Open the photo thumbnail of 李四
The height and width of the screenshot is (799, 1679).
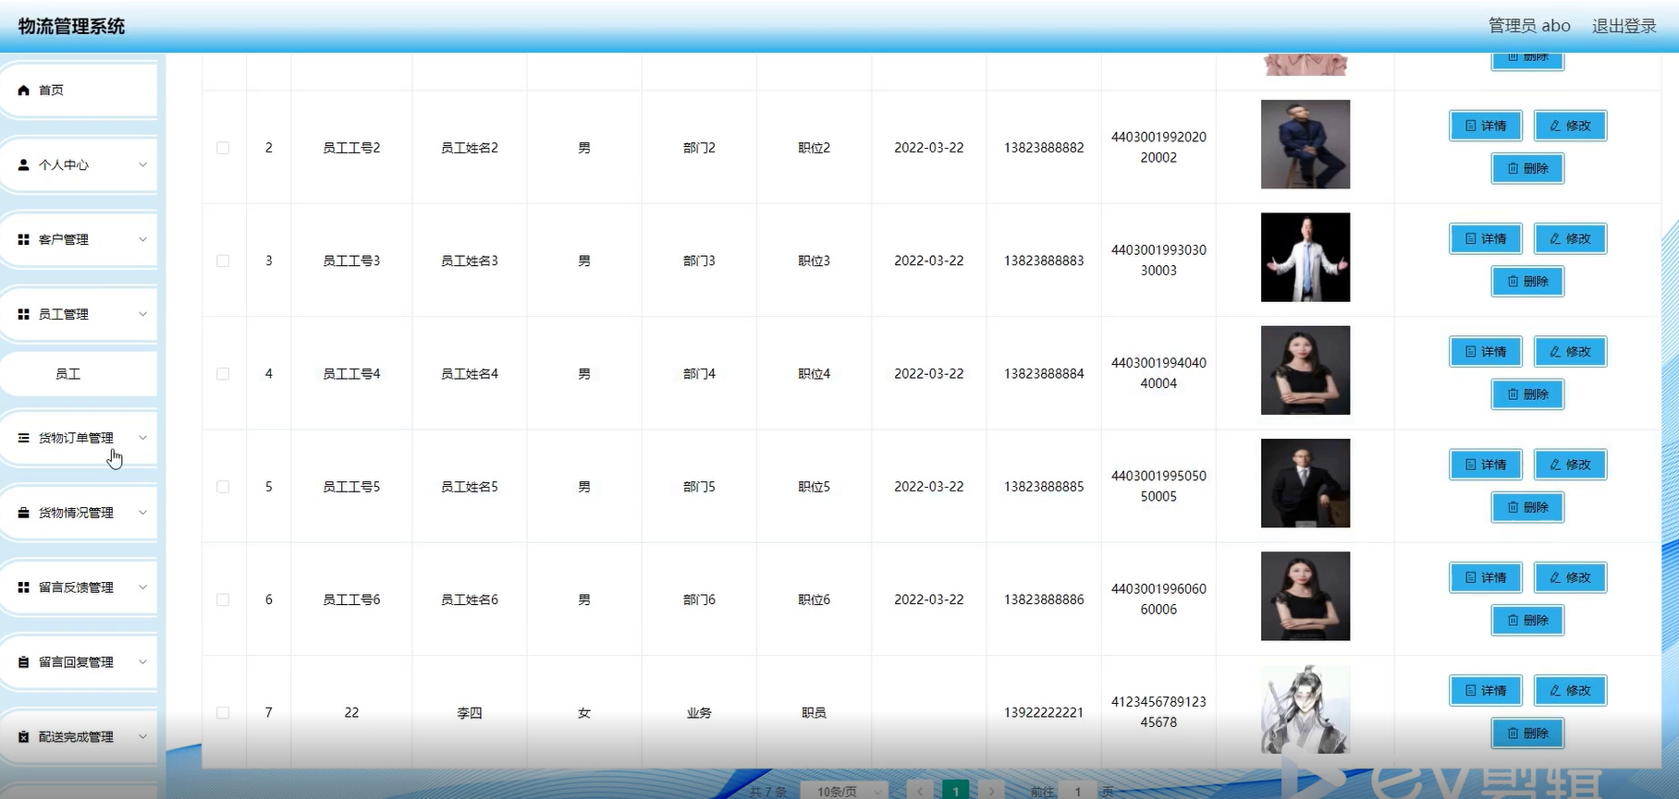click(x=1305, y=709)
